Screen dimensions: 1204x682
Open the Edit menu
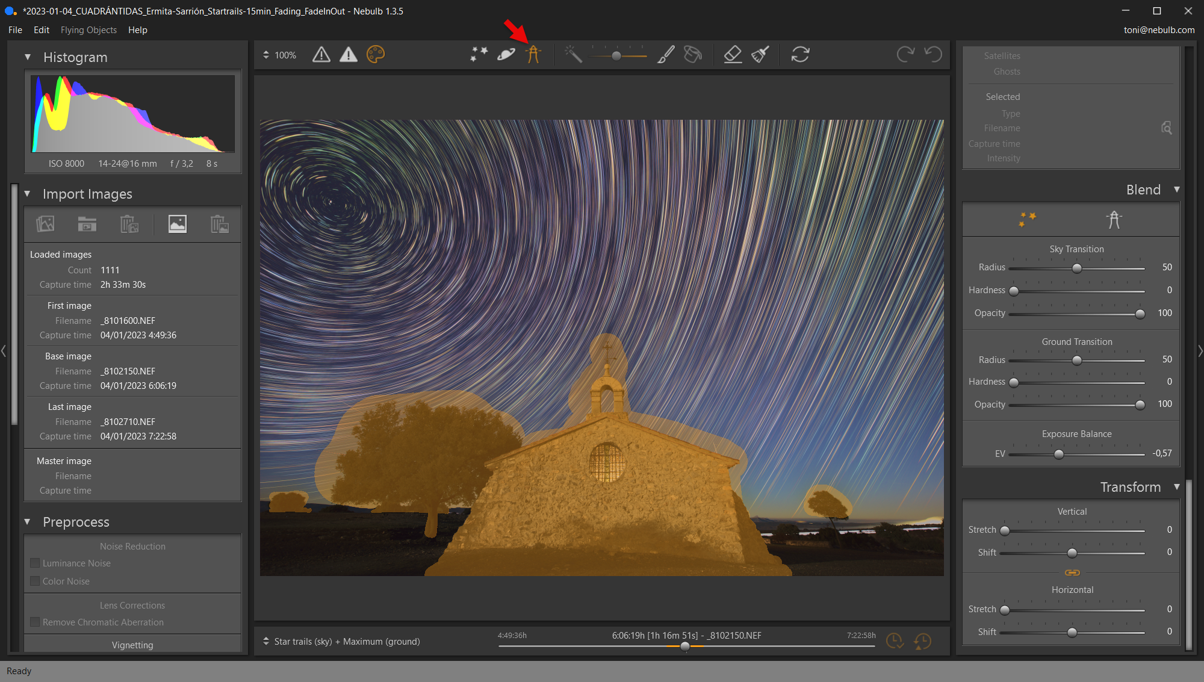pyautogui.click(x=42, y=29)
